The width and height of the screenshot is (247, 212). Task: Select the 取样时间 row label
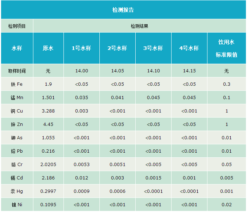tap(17, 71)
